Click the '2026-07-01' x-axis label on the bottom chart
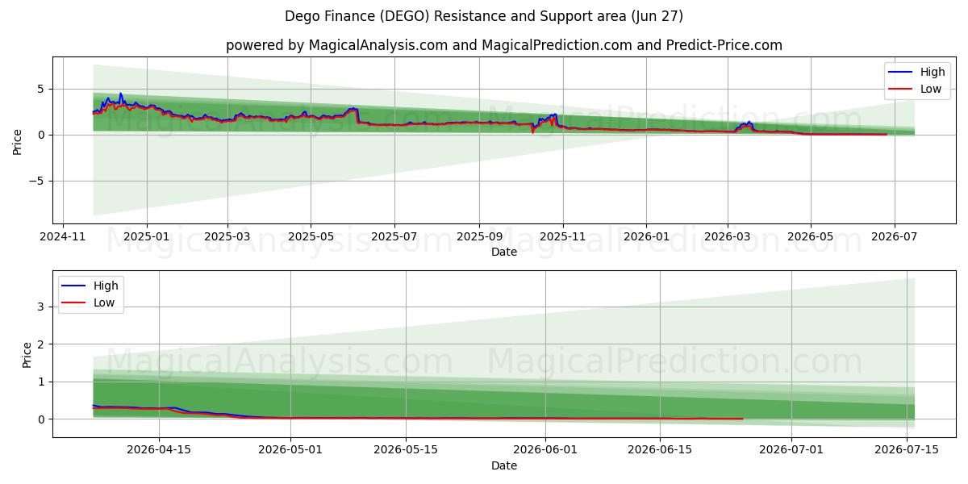The width and height of the screenshot is (968, 484). pos(792,451)
